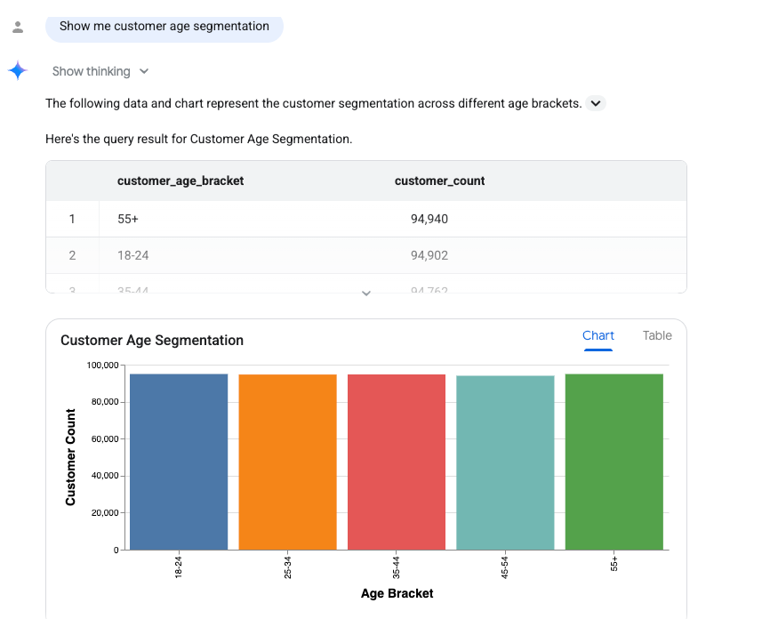Click the 18-24 row in the table
The width and height of the screenshot is (762, 619).
(366, 255)
